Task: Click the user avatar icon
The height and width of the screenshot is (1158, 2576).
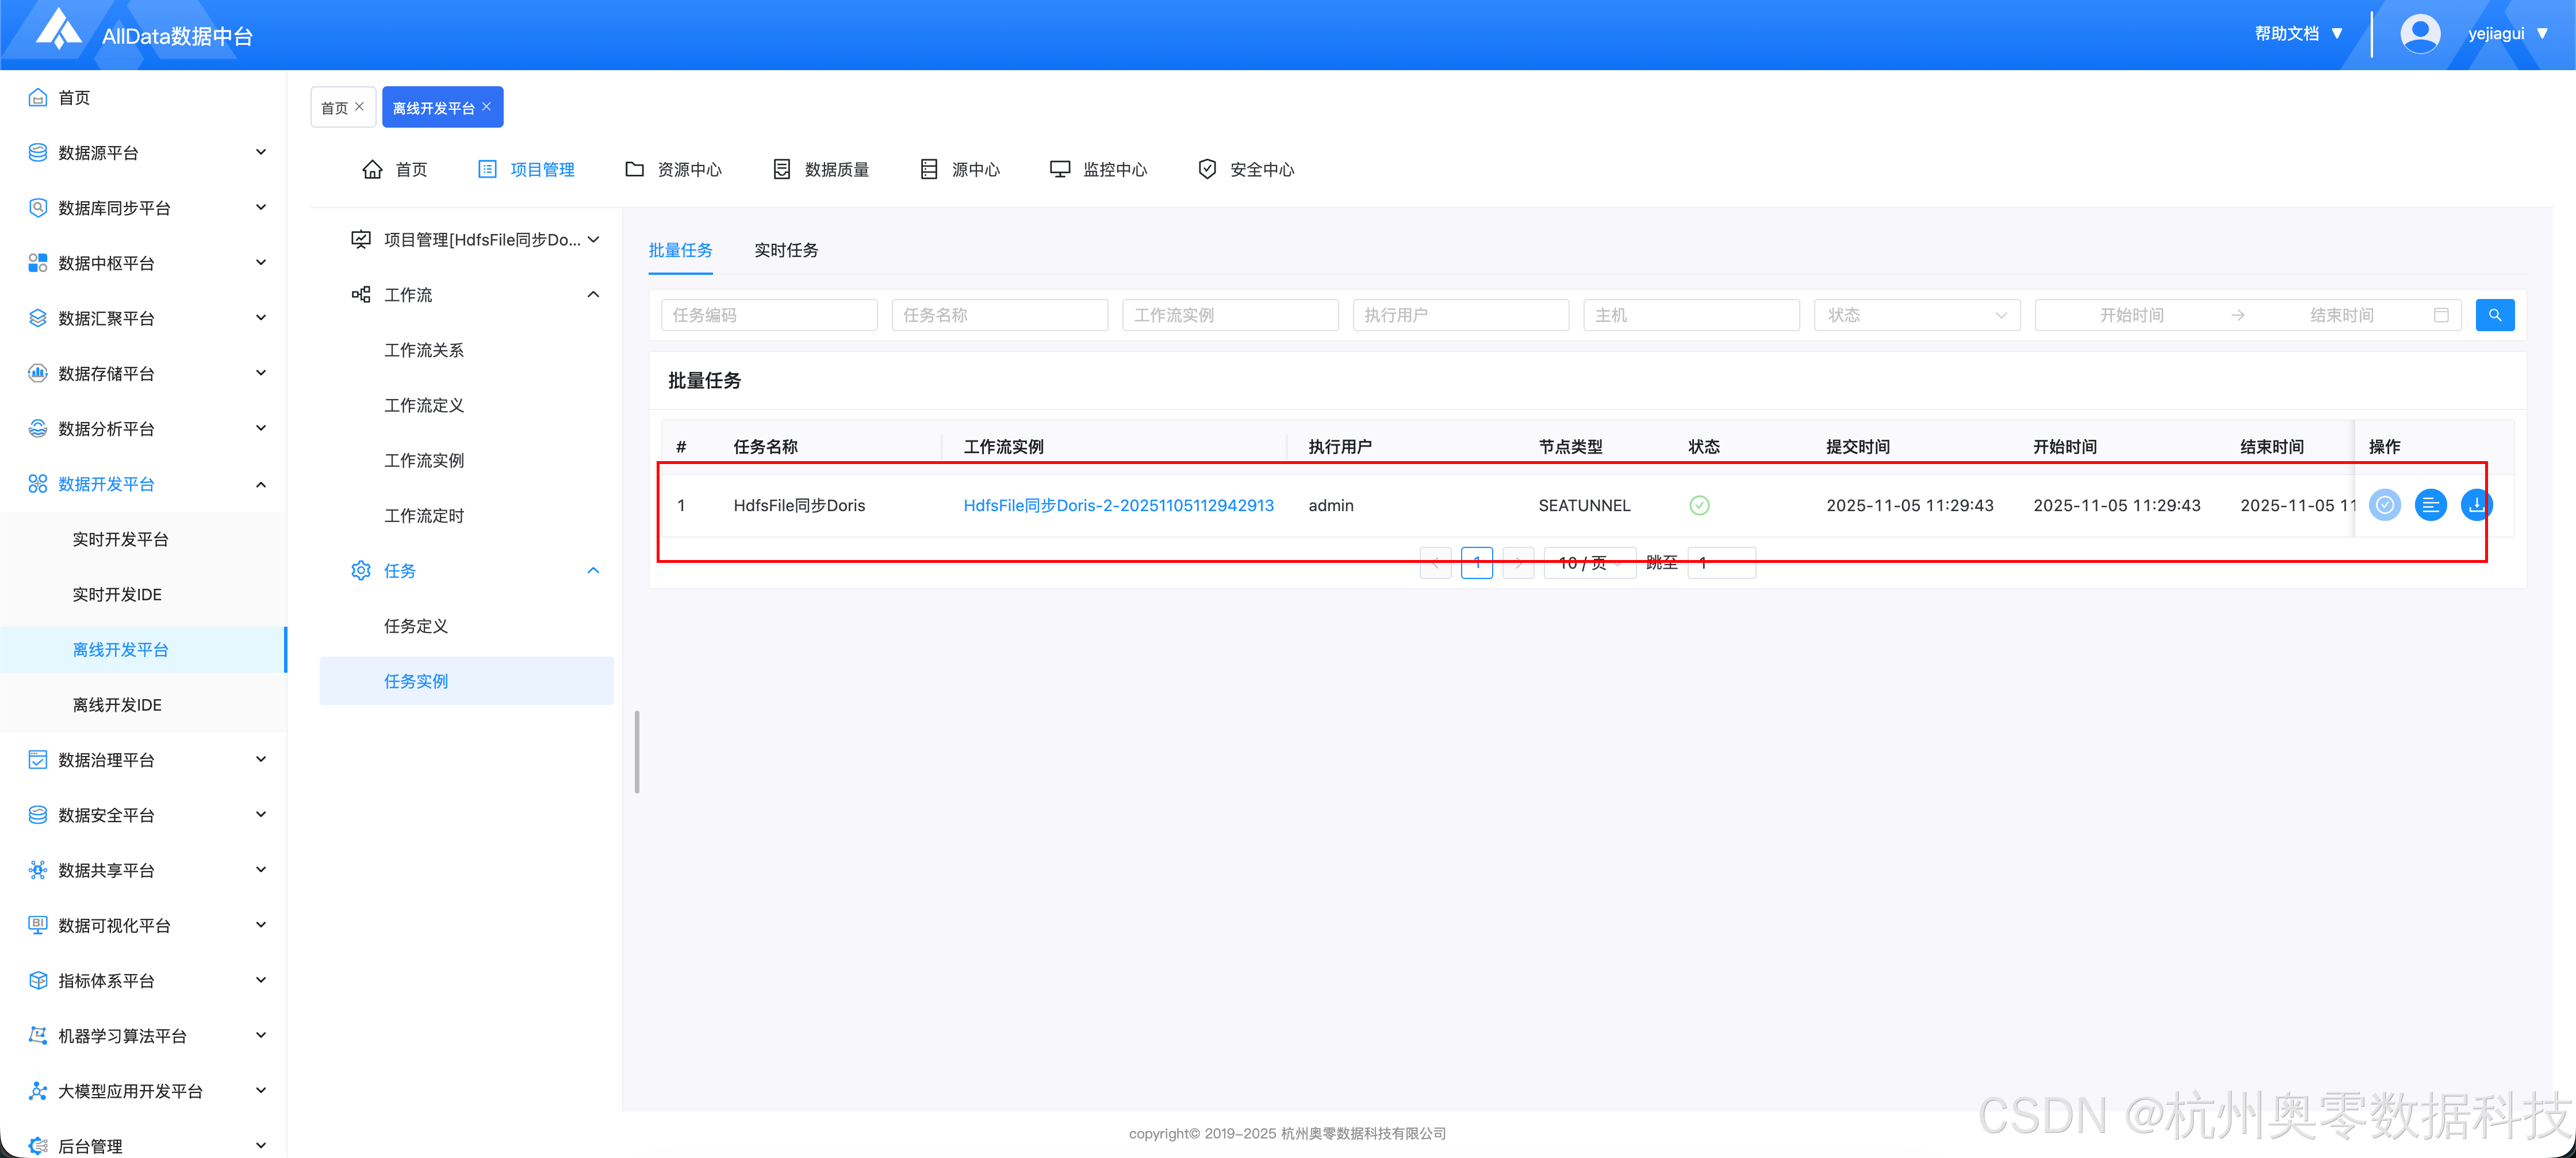Action: pyautogui.click(x=2419, y=34)
